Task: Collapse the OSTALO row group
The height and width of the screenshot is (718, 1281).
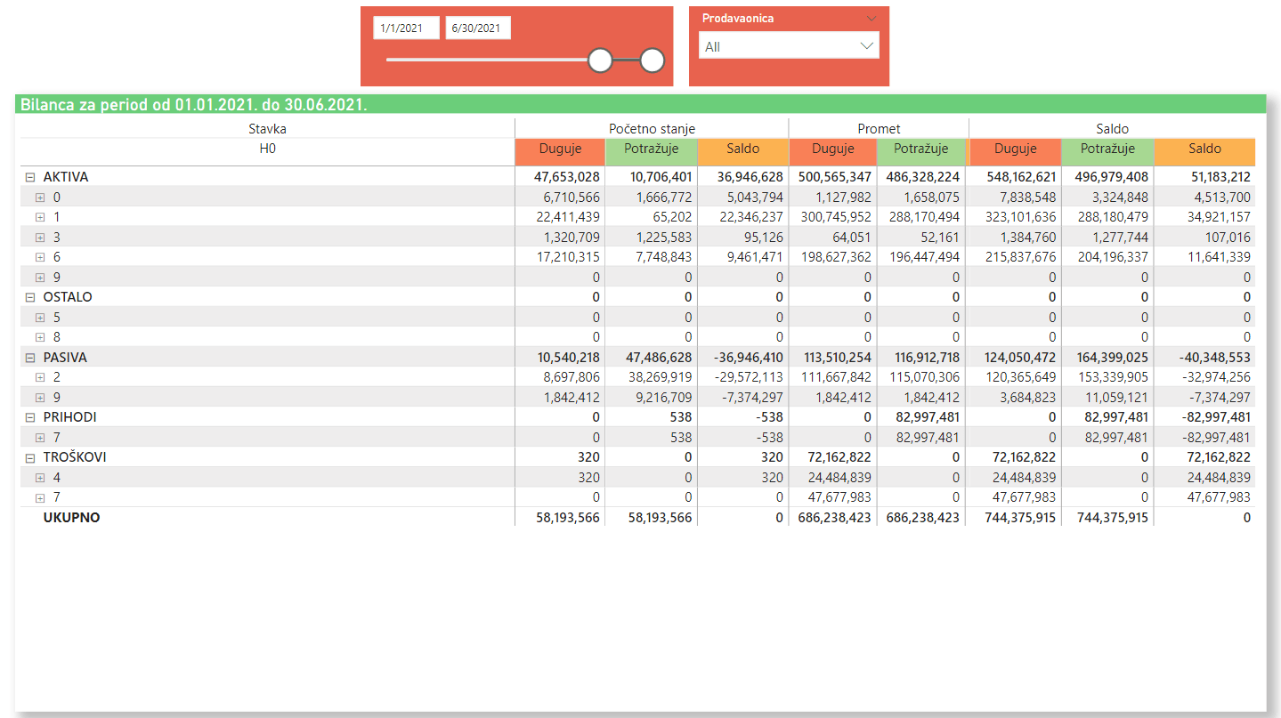Action: coord(30,297)
